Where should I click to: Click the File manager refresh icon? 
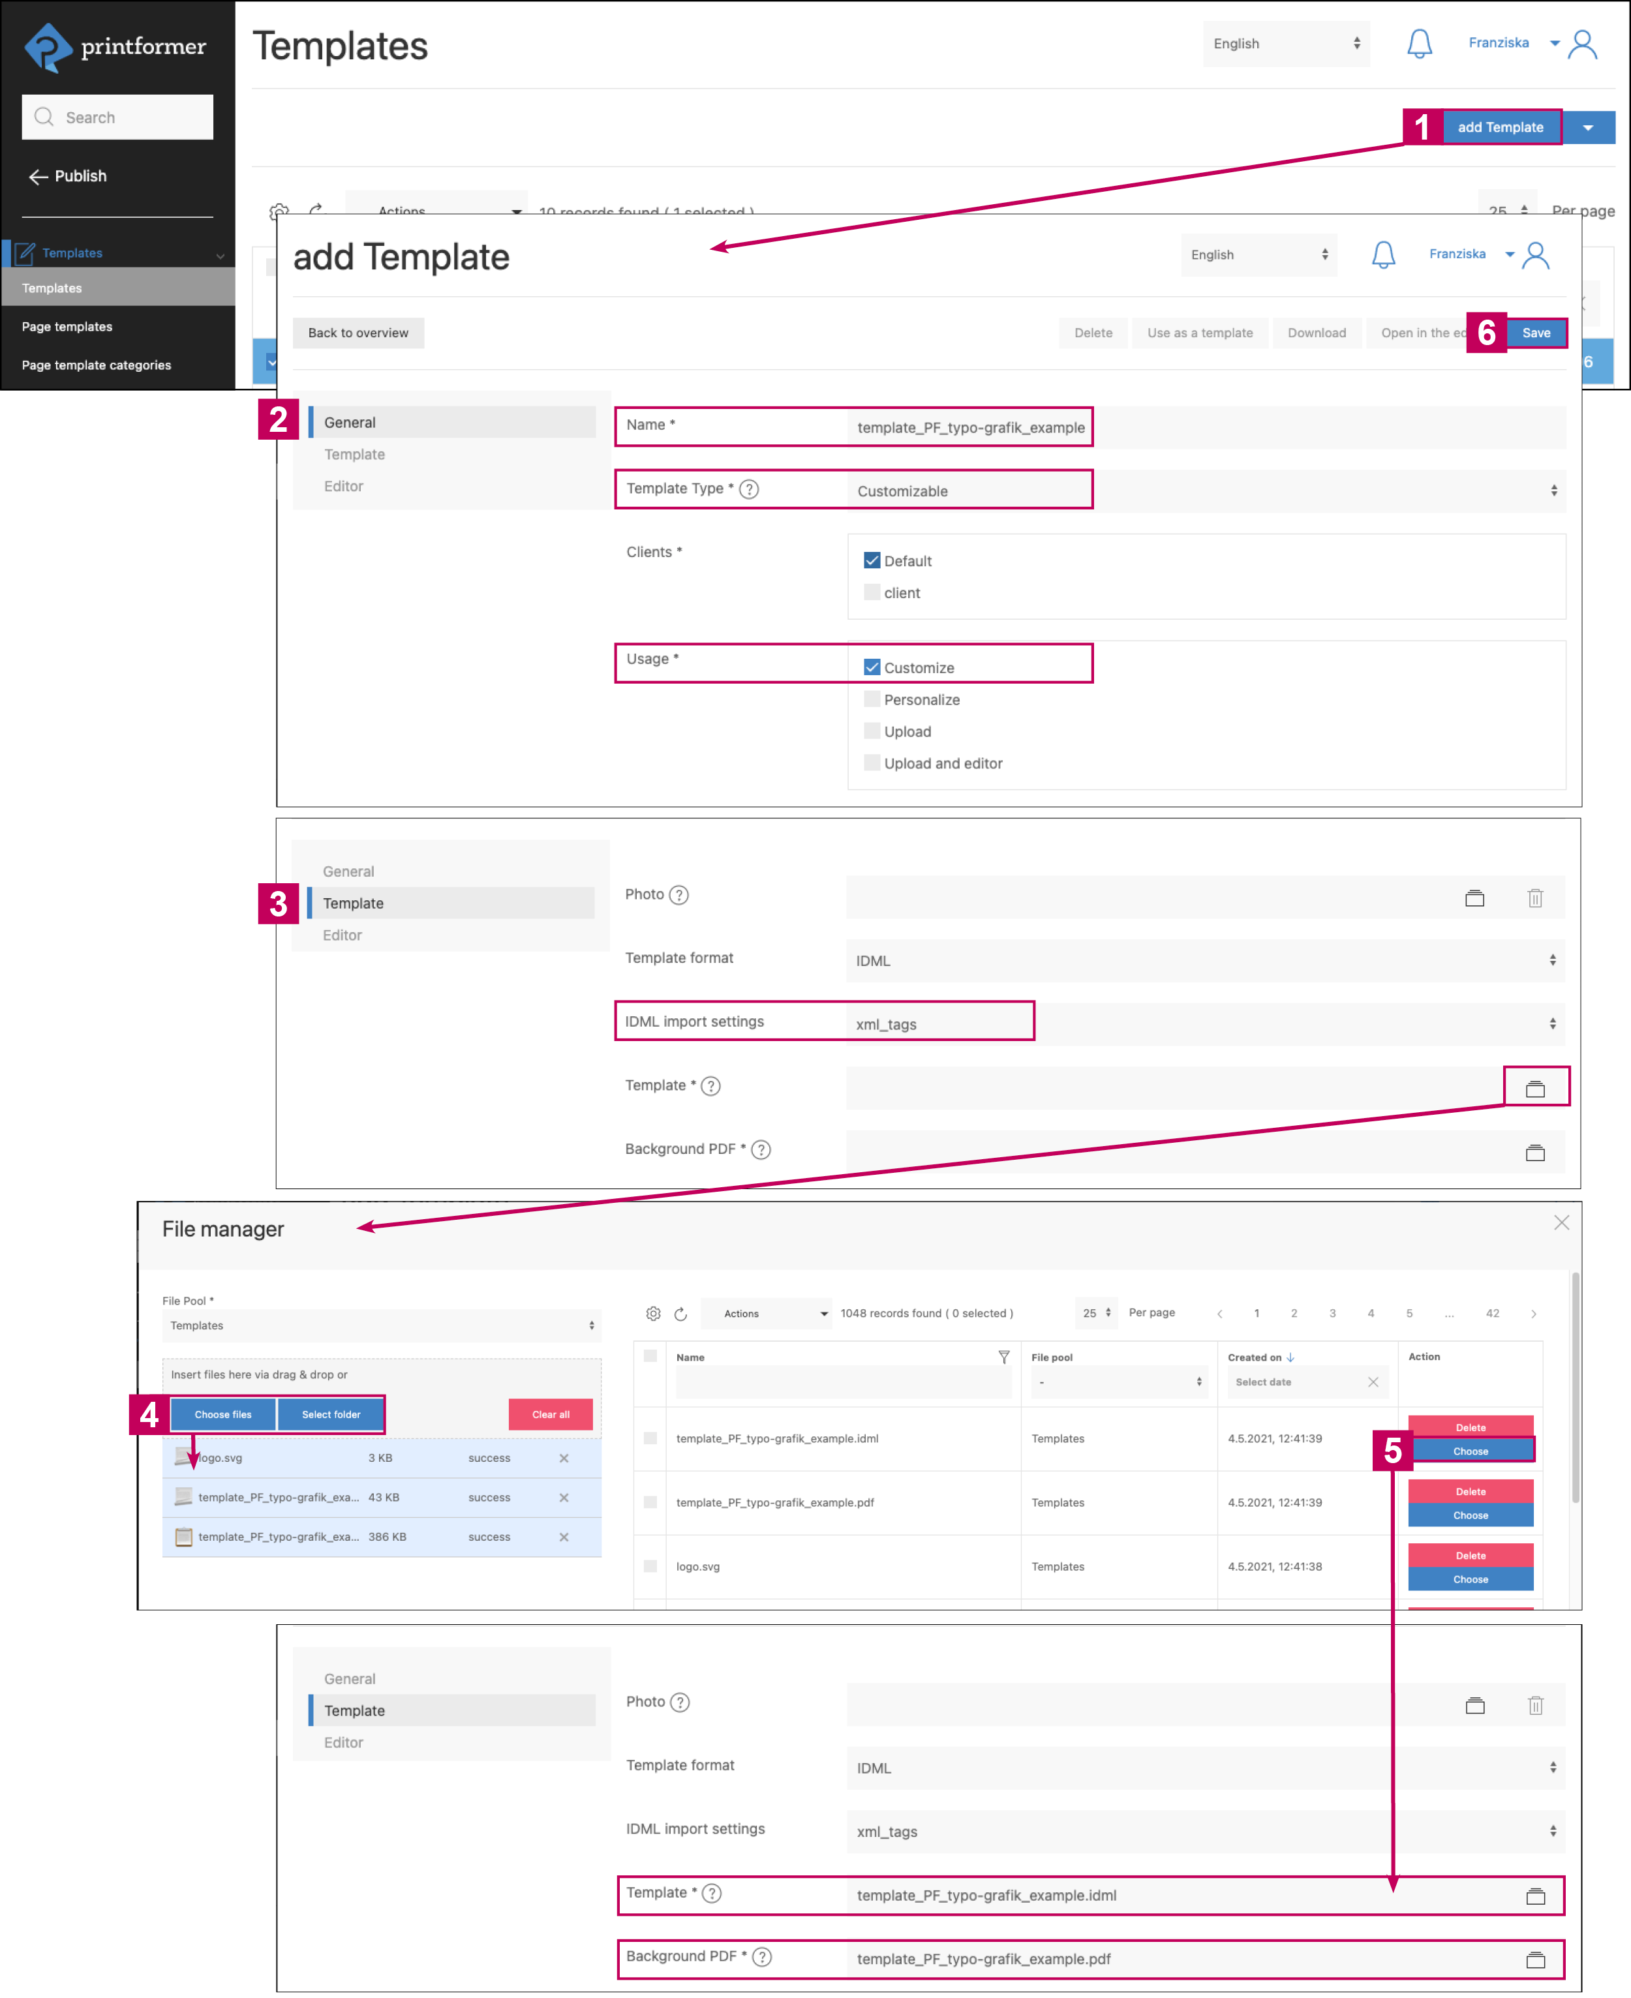coord(680,1313)
